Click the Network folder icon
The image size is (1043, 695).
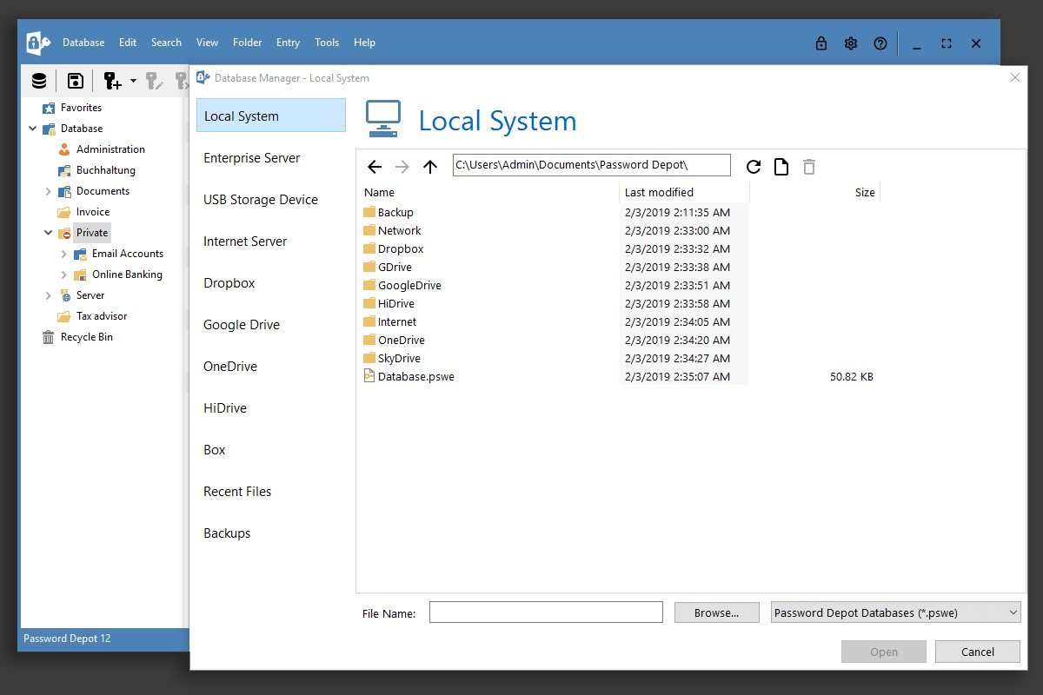tap(369, 230)
